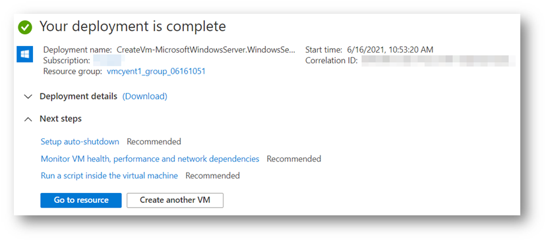
Task: Click the 'Your deployment is complete' heading
Action: 133,26
